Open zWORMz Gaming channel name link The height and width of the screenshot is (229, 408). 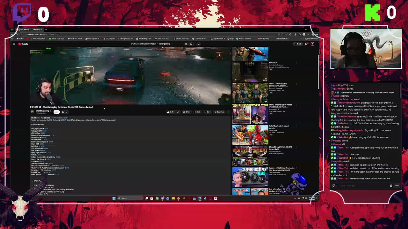coord(43,111)
